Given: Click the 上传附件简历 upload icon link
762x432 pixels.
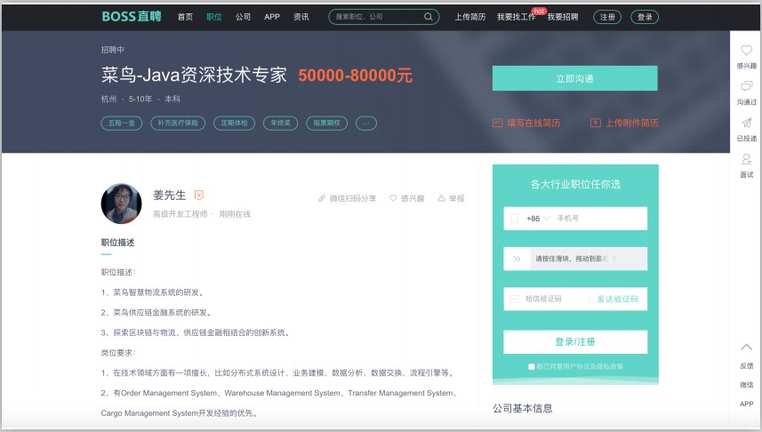Looking at the screenshot, I should pos(596,123).
